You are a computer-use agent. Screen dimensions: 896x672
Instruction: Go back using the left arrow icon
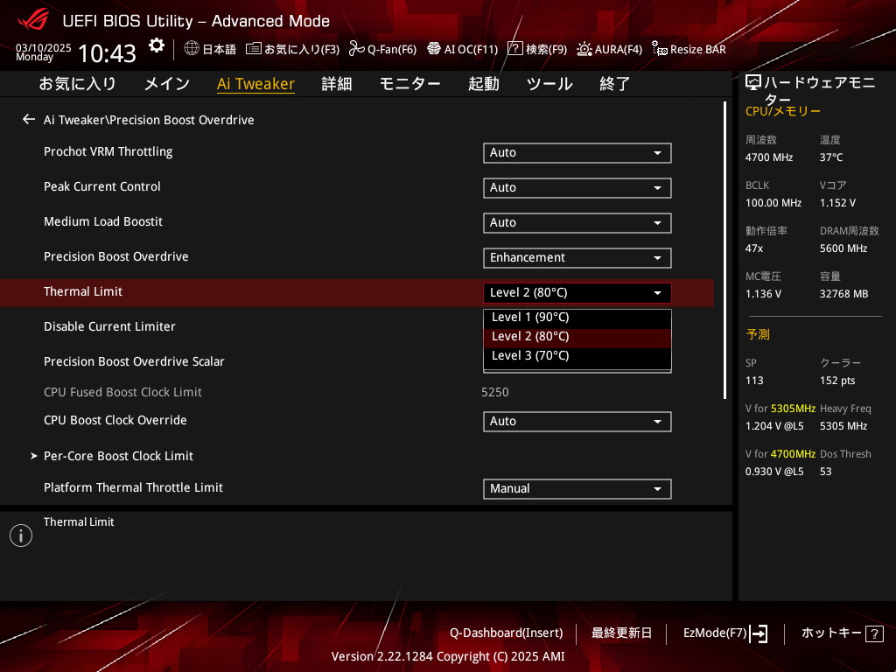29,119
